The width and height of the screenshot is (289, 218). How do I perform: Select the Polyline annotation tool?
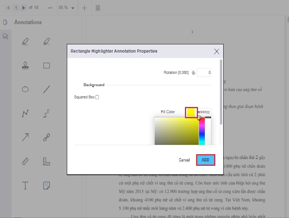click(x=25, y=113)
